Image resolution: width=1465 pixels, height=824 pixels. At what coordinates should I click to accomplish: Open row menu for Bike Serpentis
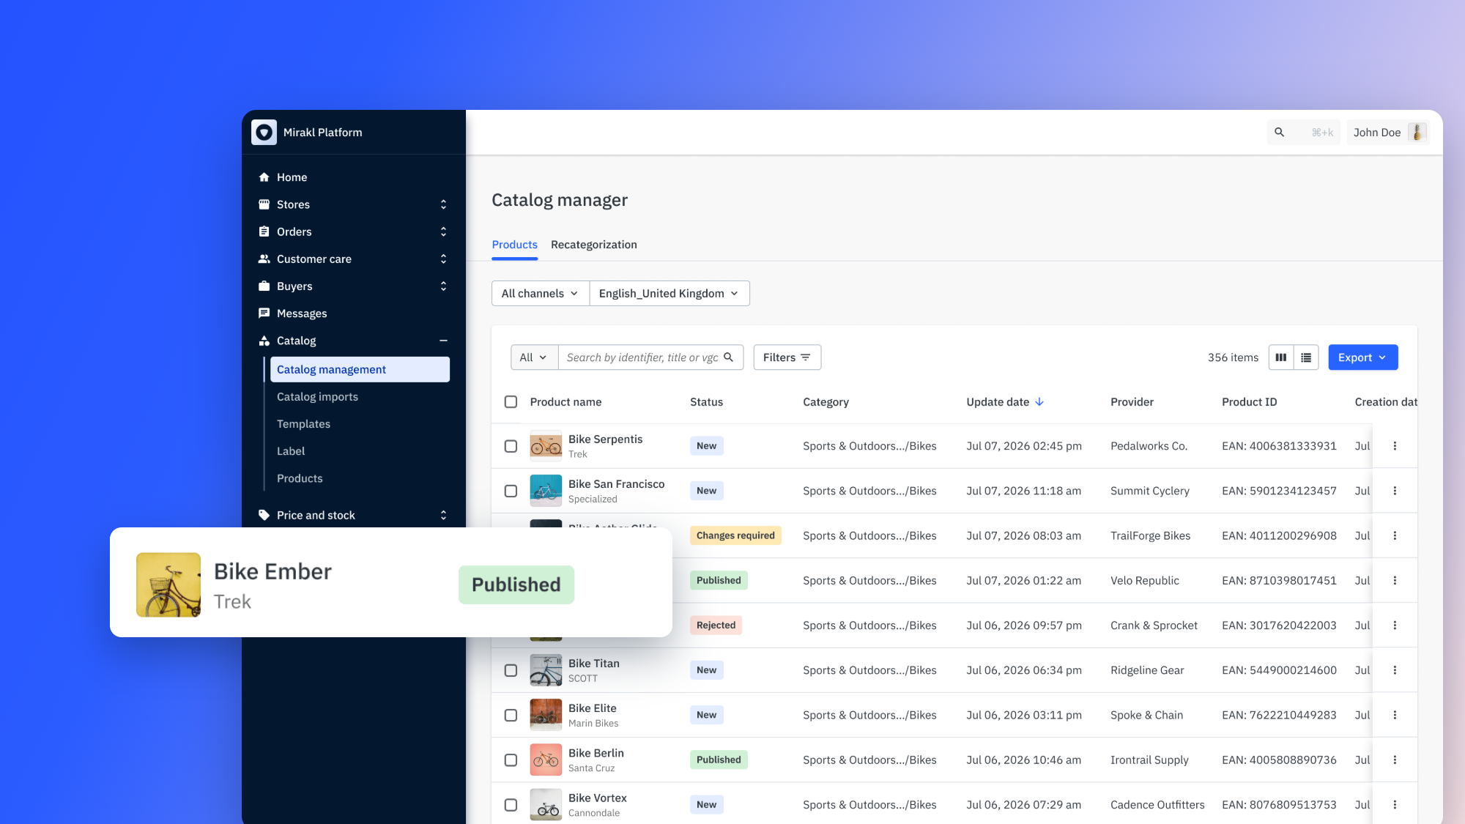tap(1395, 446)
